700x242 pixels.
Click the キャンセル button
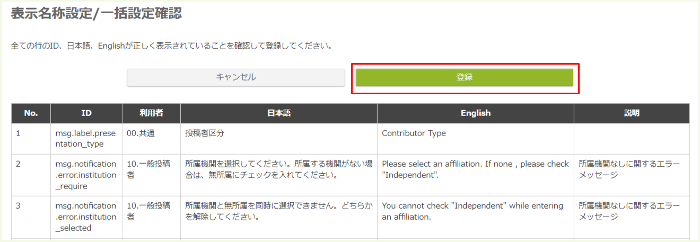tap(235, 77)
